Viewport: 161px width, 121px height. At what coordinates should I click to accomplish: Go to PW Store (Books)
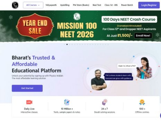tap(81, 5)
